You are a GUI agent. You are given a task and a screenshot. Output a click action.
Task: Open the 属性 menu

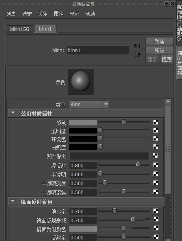click(58, 14)
